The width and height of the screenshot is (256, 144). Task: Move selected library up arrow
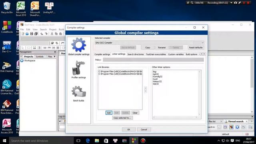tap(146, 88)
